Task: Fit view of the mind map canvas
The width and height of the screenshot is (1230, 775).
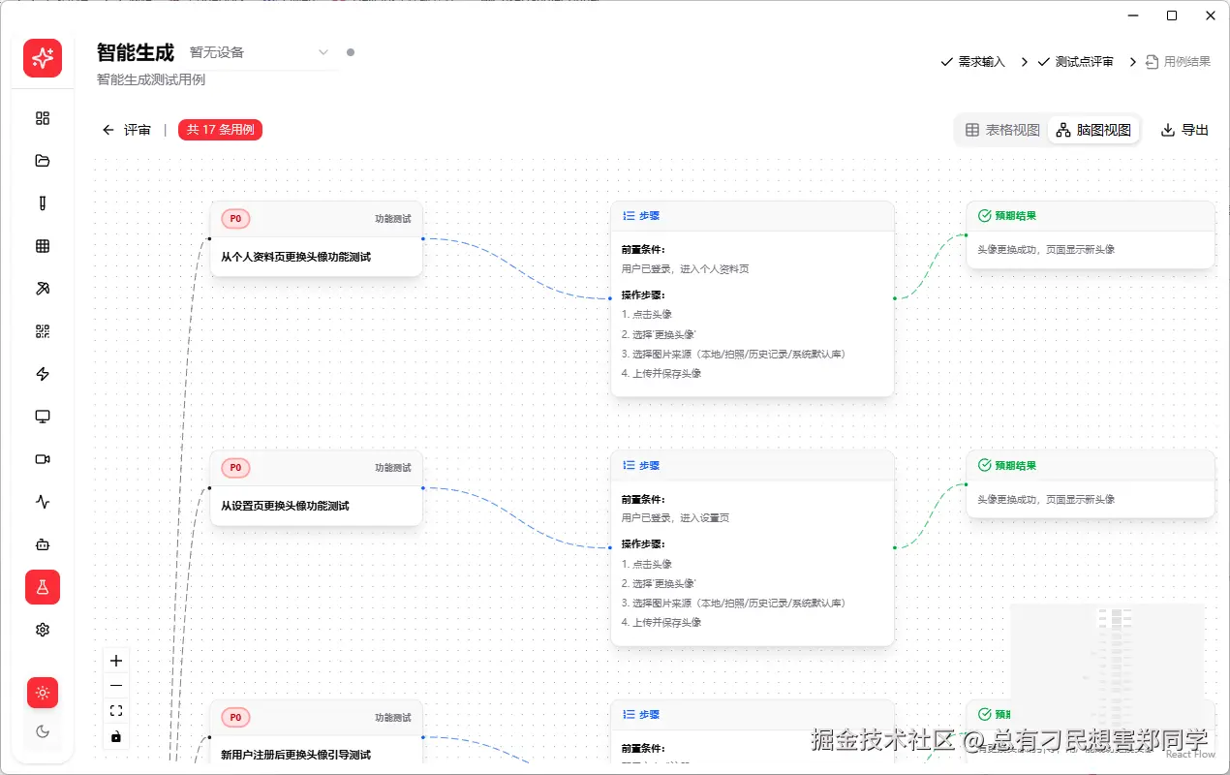Action: pos(116,711)
